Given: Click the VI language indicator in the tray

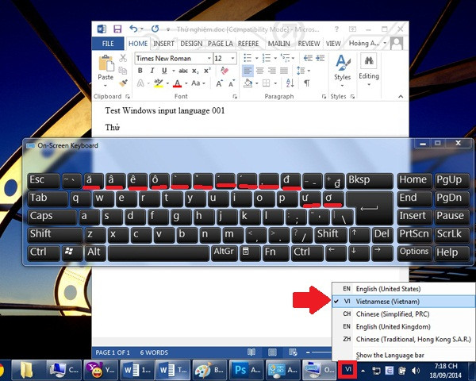Looking at the screenshot, I should pyautogui.click(x=348, y=369).
